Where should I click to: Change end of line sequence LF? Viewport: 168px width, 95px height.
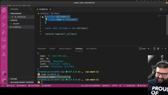[x=120, y=85]
